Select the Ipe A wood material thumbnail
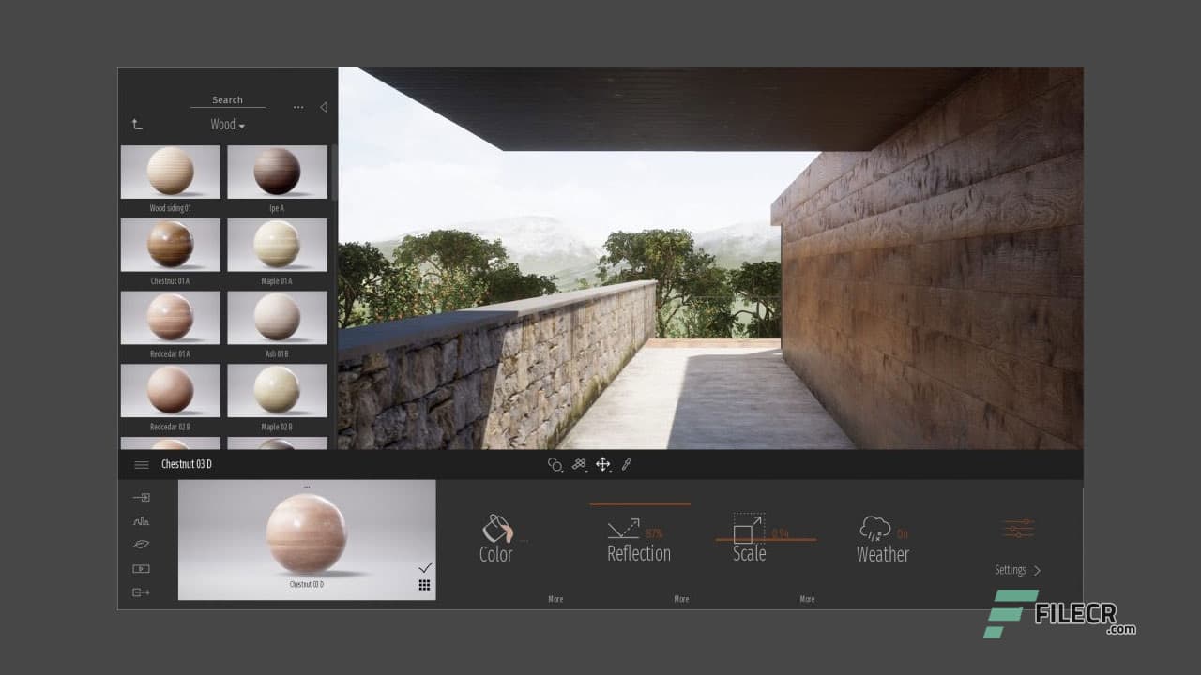This screenshot has height=675, width=1201. (277, 172)
